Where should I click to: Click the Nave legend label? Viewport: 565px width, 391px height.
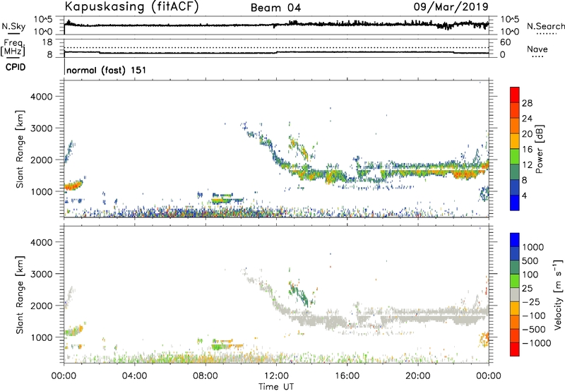click(x=537, y=49)
